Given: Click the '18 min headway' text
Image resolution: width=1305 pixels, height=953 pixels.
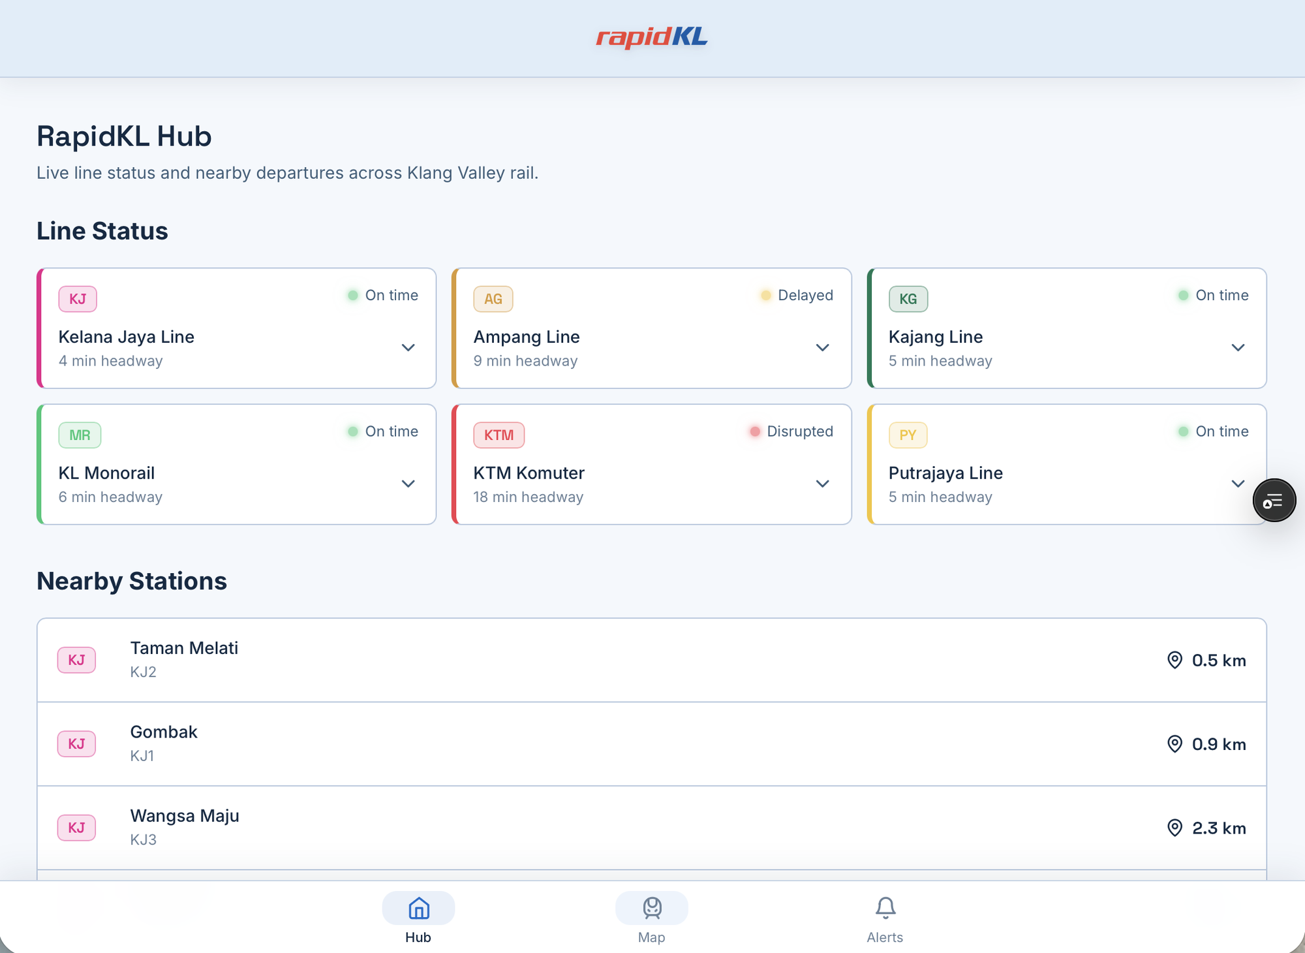Looking at the screenshot, I should point(529,497).
